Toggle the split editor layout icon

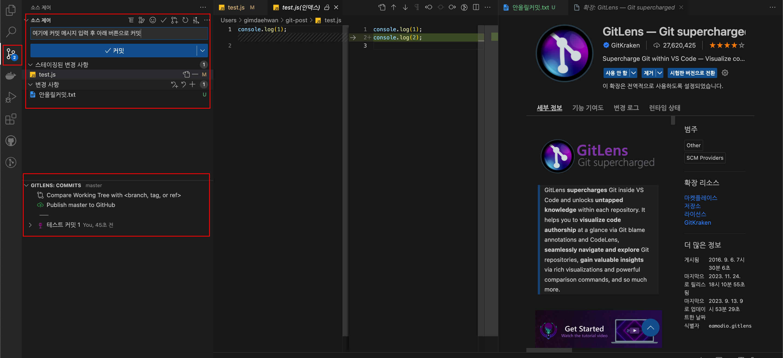(x=476, y=7)
